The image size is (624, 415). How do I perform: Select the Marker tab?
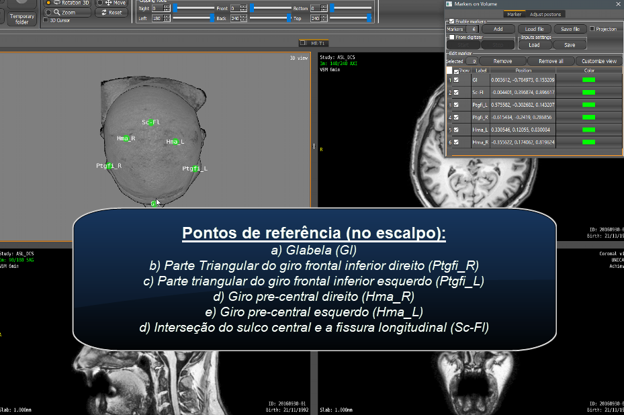click(514, 14)
